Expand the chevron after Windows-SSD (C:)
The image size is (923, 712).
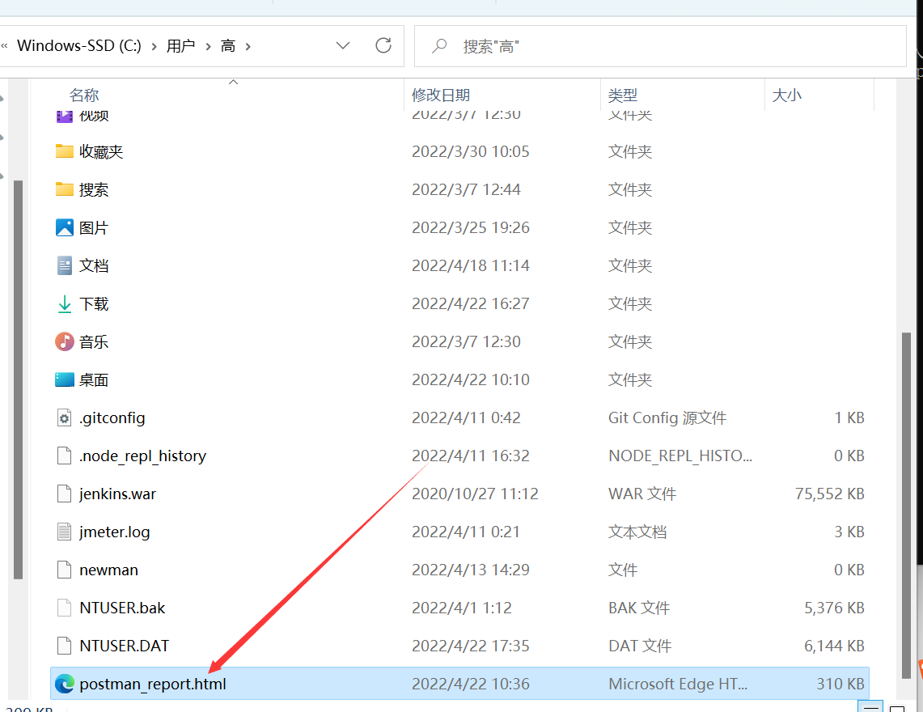[x=154, y=47]
